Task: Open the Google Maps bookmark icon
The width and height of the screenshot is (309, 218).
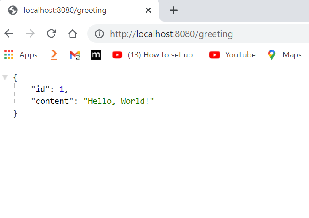Action: [272, 55]
